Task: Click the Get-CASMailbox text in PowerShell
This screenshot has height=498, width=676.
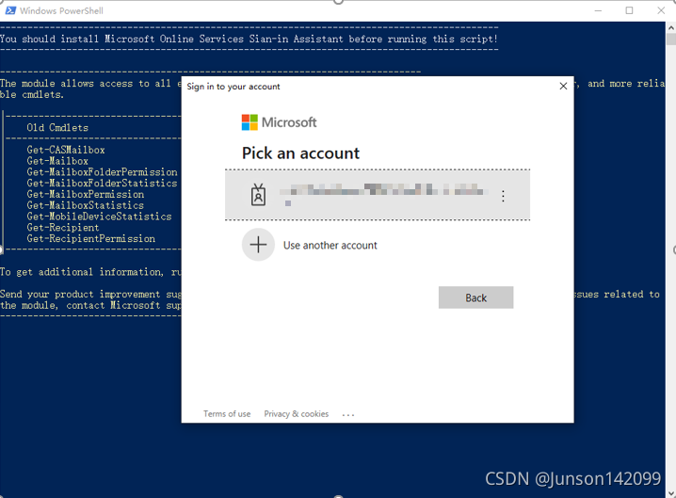Action: pyautogui.click(x=66, y=150)
